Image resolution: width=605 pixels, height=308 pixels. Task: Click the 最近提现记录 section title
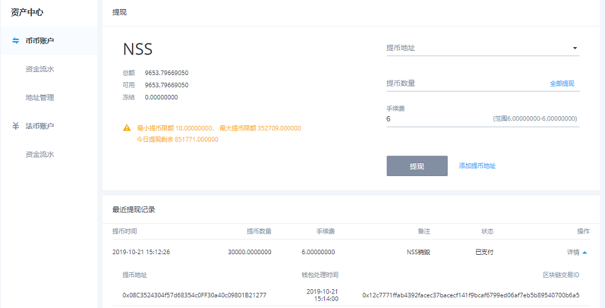134,210
